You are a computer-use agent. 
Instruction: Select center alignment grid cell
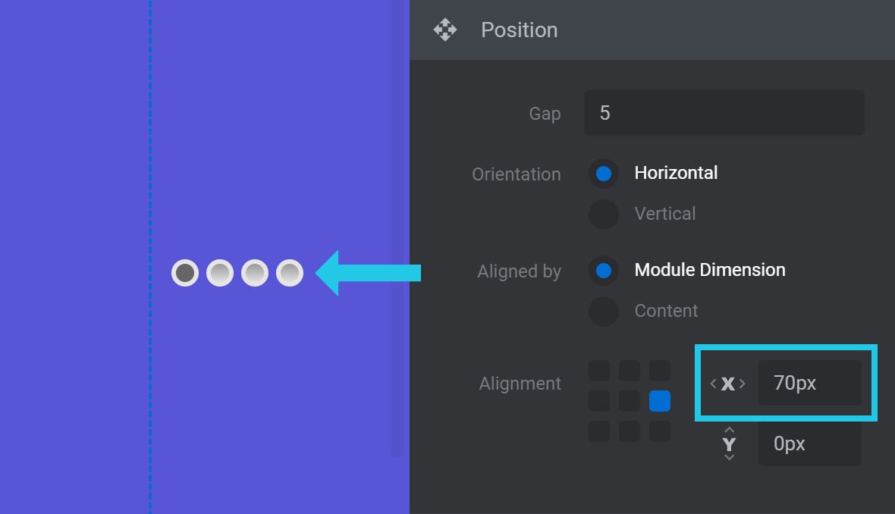point(630,401)
